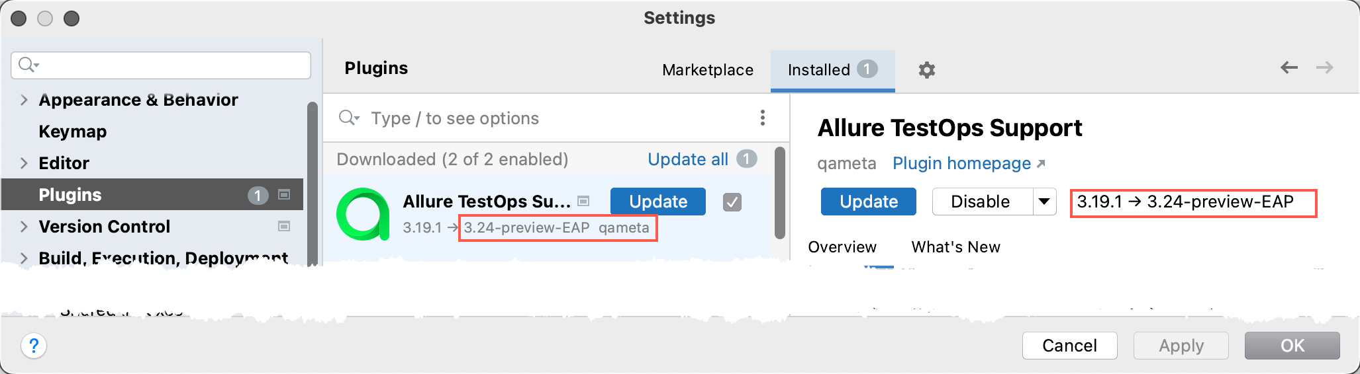Expand the Editor settings section
The image size is (1360, 374).
(24, 163)
